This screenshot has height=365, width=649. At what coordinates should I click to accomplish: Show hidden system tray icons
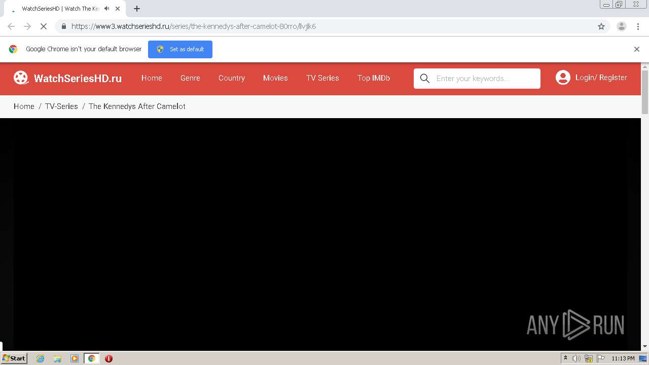tap(565, 358)
